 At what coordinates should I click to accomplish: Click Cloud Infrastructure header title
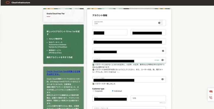pos(21,3)
